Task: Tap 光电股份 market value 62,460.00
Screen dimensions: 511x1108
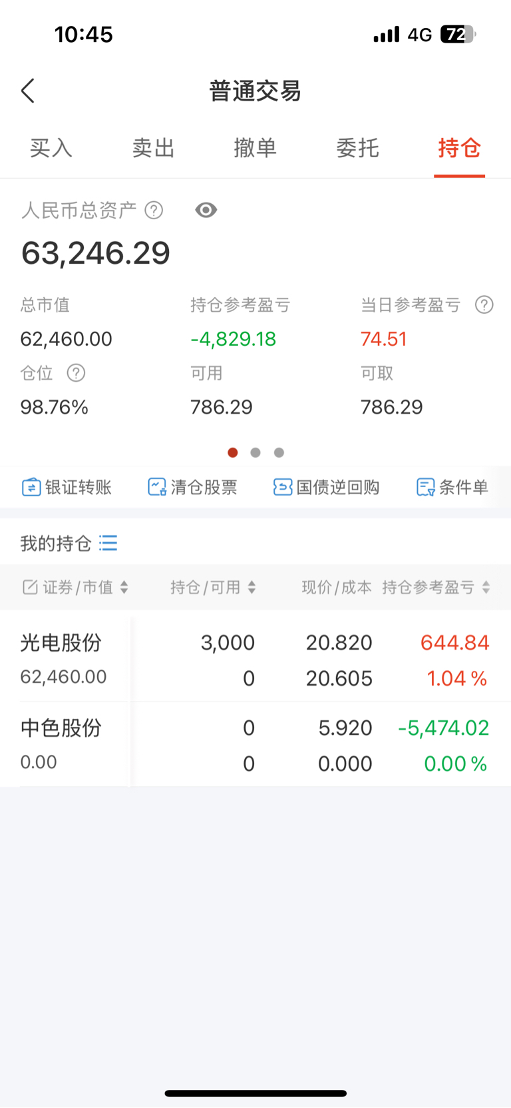Action: click(x=63, y=677)
